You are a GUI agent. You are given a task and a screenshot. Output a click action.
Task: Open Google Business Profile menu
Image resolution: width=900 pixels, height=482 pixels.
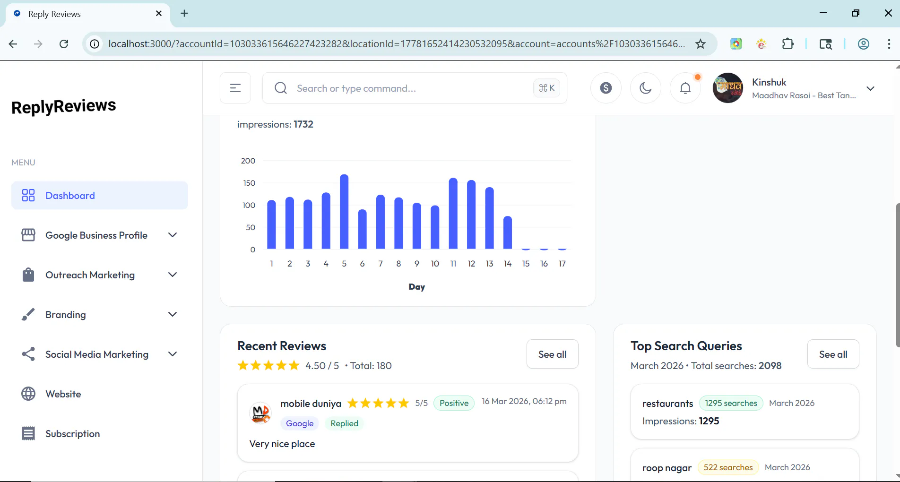pyautogui.click(x=100, y=235)
